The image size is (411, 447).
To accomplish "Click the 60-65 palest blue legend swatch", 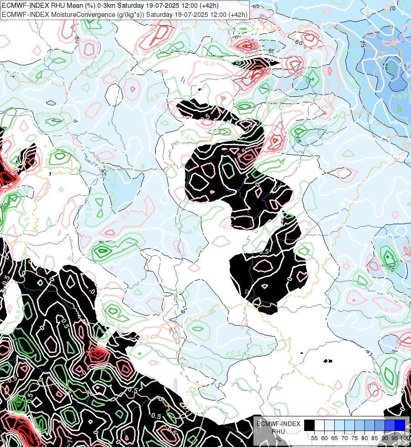I will click(329, 425).
